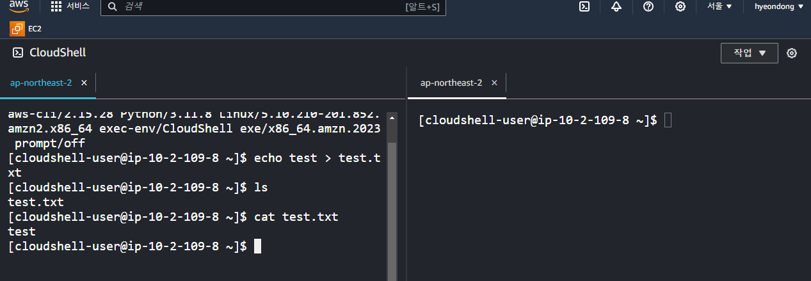811x281 pixels.
Task: Open CloudShell from the top navigation icon
Action: (584, 6)
